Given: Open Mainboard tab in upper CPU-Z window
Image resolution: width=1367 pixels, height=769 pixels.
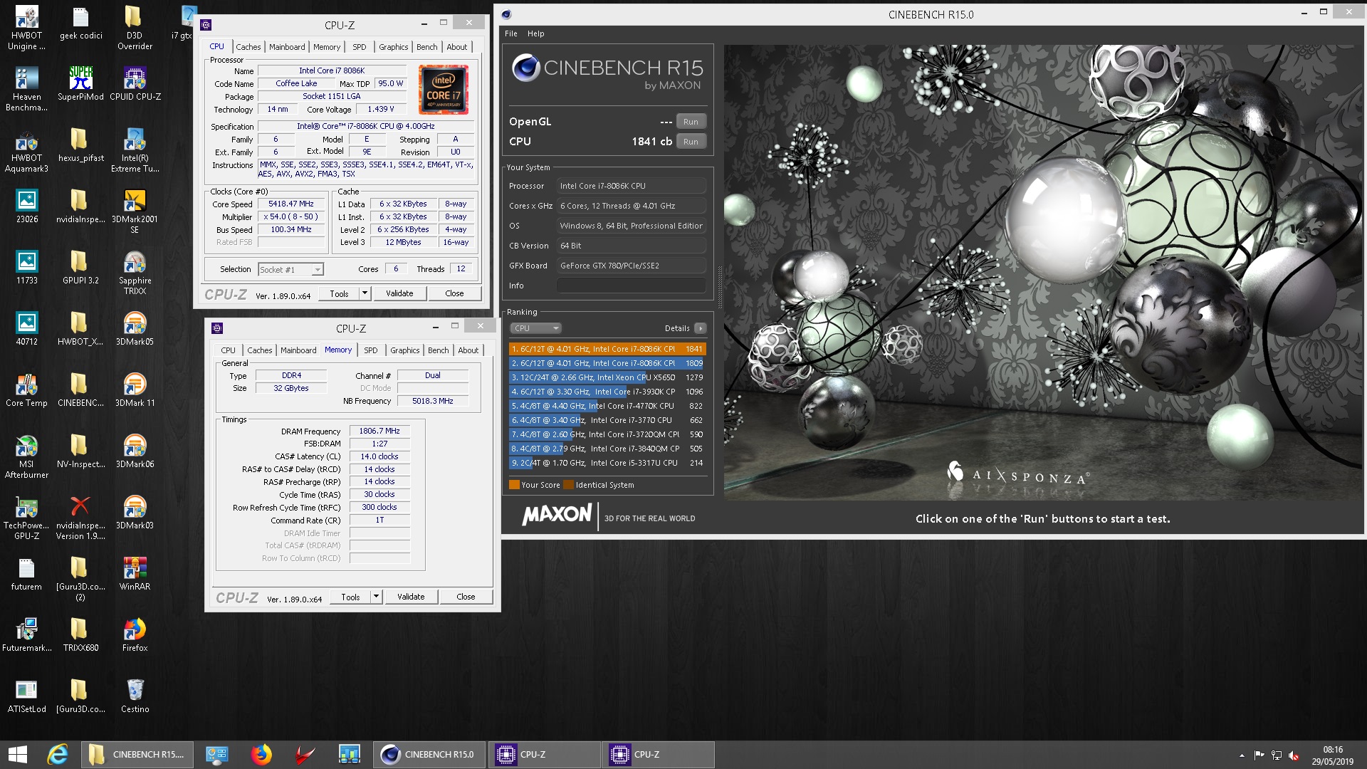Looking at the screenshot, I should 287,47.
